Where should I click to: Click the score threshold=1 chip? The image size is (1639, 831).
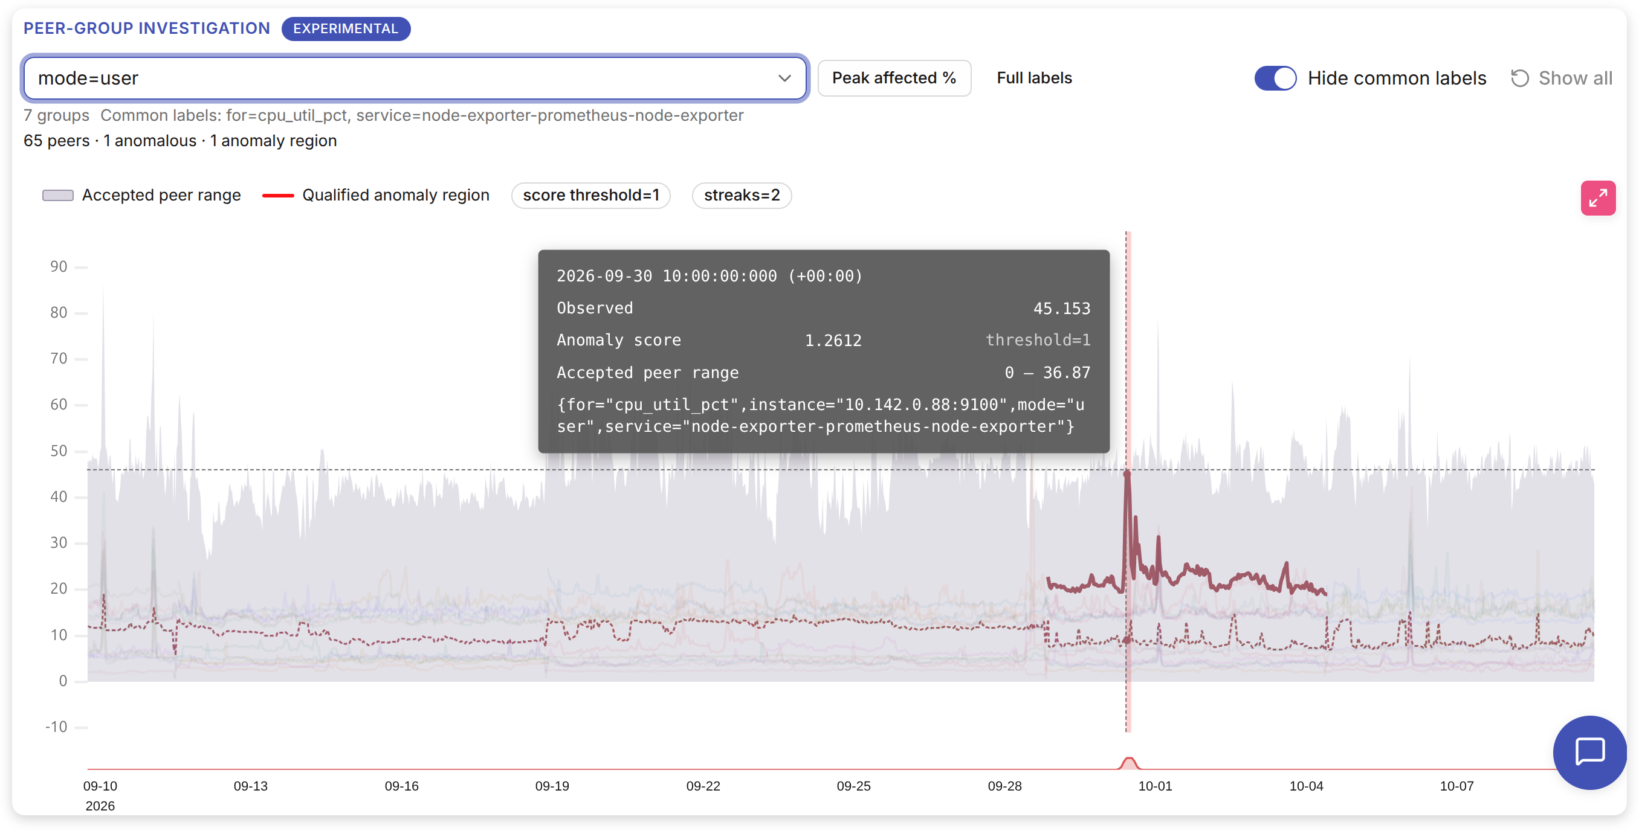click(591, 195)
